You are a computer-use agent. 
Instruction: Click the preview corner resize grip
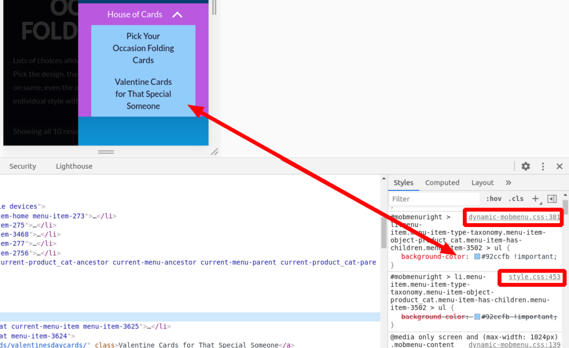point(214,152)
